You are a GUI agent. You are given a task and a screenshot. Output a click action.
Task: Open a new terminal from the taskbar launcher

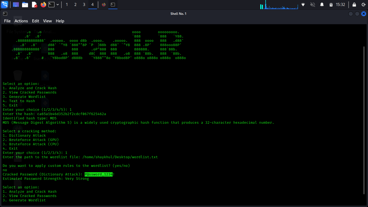51,5
